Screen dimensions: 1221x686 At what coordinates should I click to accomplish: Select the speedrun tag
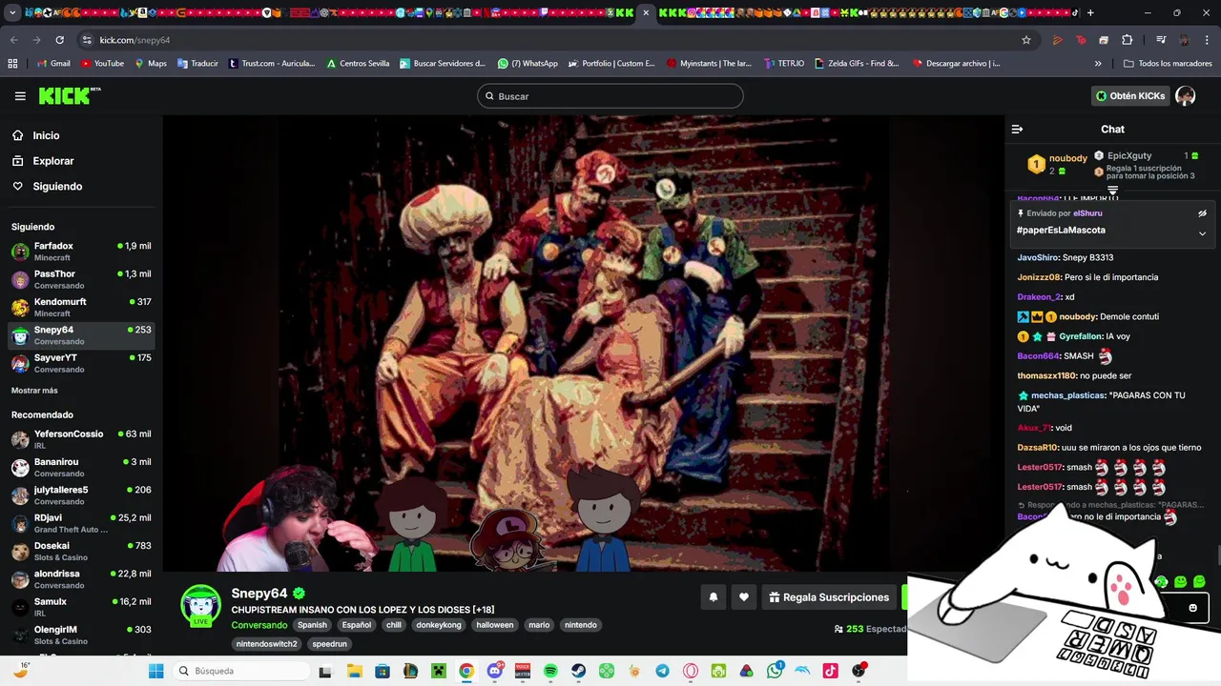pyautogui.click(x=330, y=644)
